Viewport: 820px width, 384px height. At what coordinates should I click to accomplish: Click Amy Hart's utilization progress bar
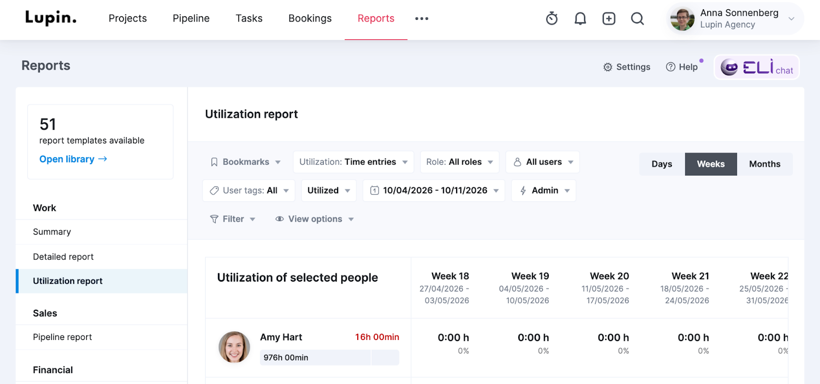pos(329,357)
